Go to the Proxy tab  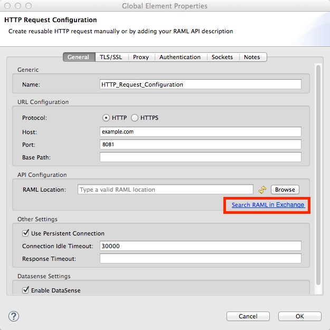pos(140,57)
